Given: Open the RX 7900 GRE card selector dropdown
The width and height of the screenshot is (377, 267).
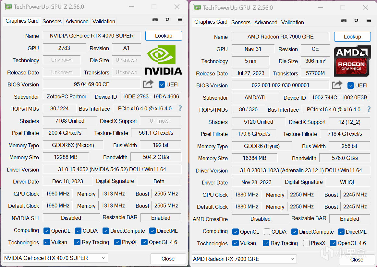Looking at the screenshot, I should tap(244, 259).
